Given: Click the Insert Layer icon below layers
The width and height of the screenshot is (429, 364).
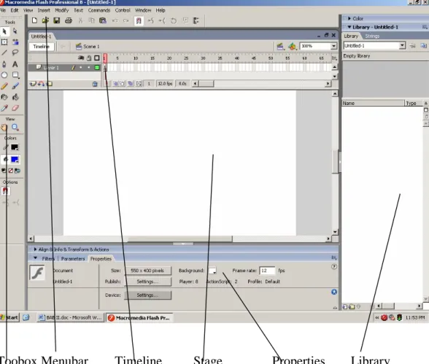Looking at the screenshot, I should [33, 84].
